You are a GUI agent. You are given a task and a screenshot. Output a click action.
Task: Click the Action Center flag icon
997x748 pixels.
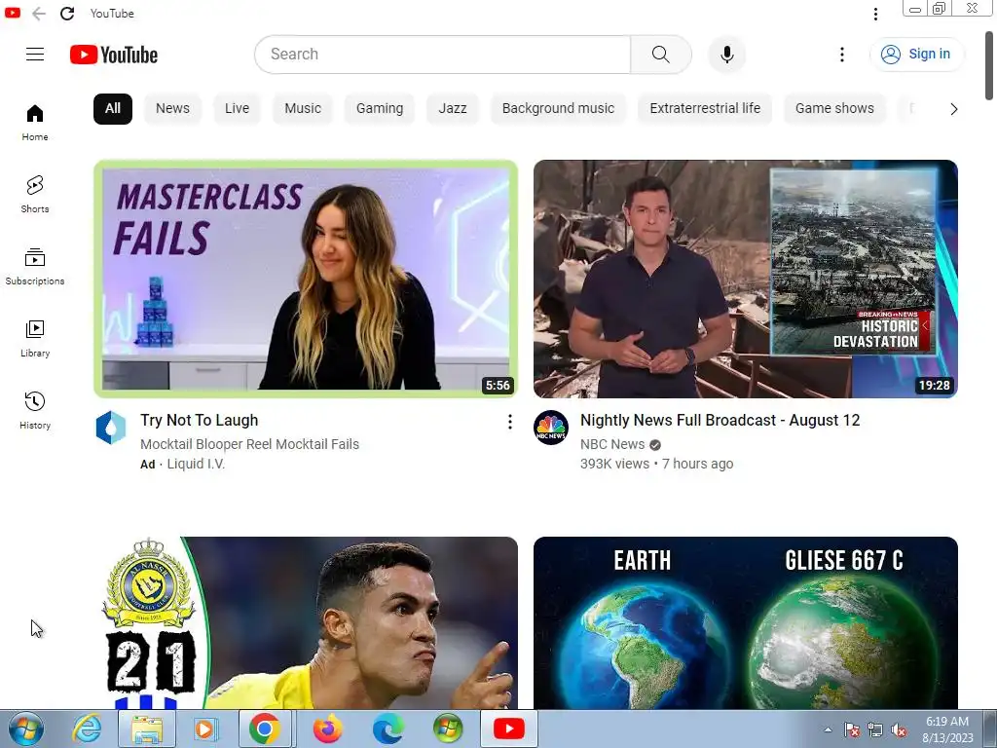(x=851, y=730)
